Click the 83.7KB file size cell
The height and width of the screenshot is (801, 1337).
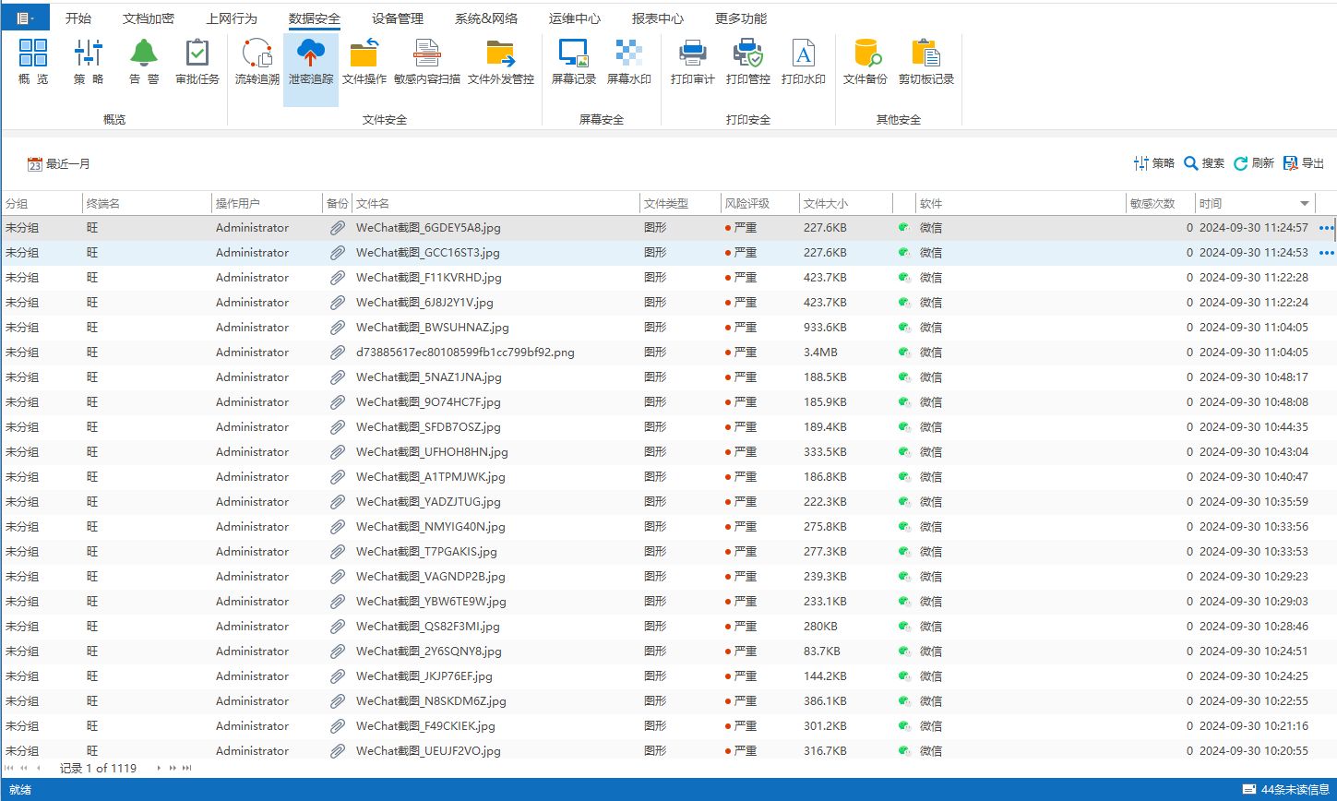coord(822,652)
